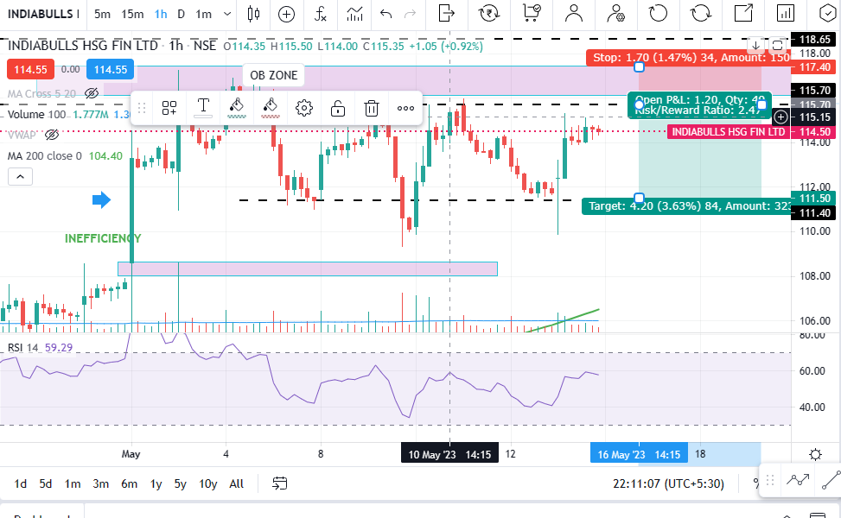
Task: Set the date range to All
Action: click(x=237, y=483)
